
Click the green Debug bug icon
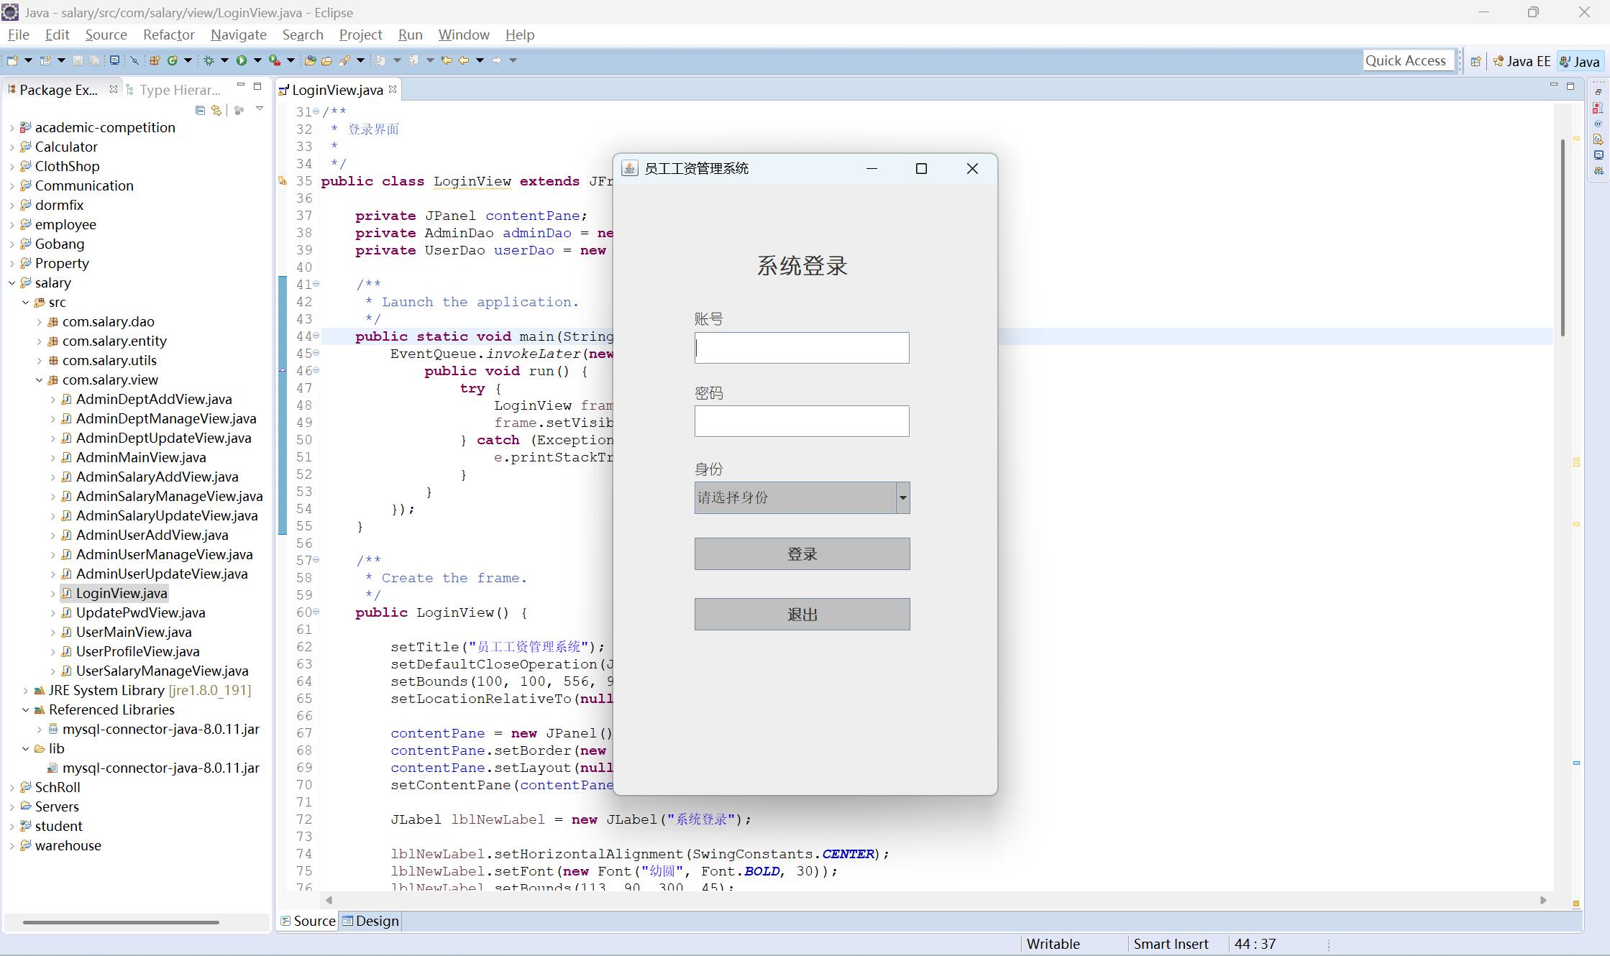[209, 60]
